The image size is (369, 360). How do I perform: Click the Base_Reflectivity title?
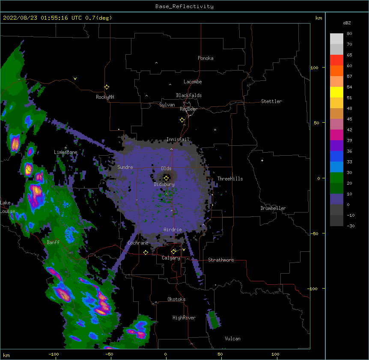[184, 6]
